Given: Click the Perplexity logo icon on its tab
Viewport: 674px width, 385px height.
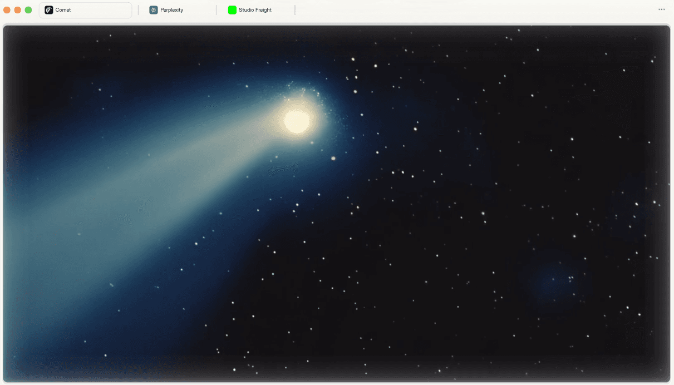Looking at the screenshot, I should pos(152,9).
